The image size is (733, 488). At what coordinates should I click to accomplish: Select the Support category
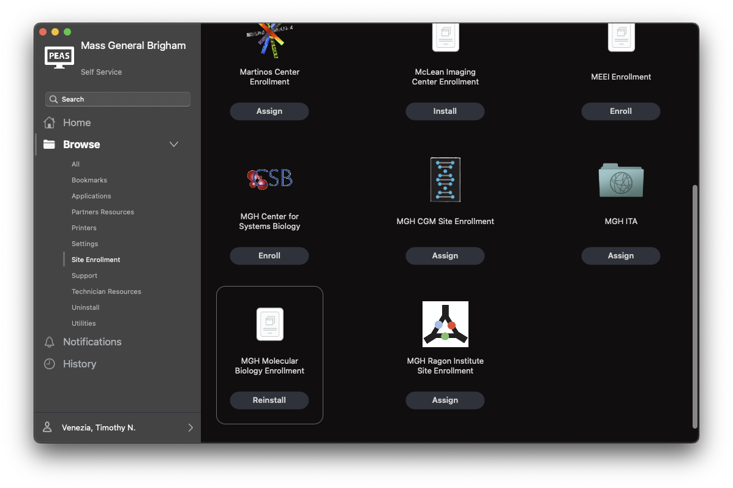point(85,276)
